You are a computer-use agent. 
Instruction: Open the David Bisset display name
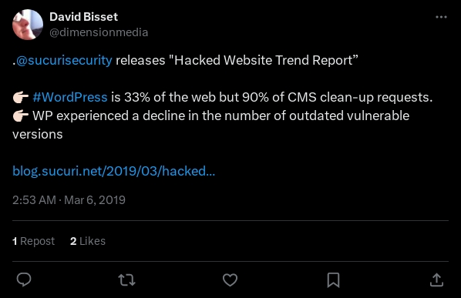[x=83, y=17]
